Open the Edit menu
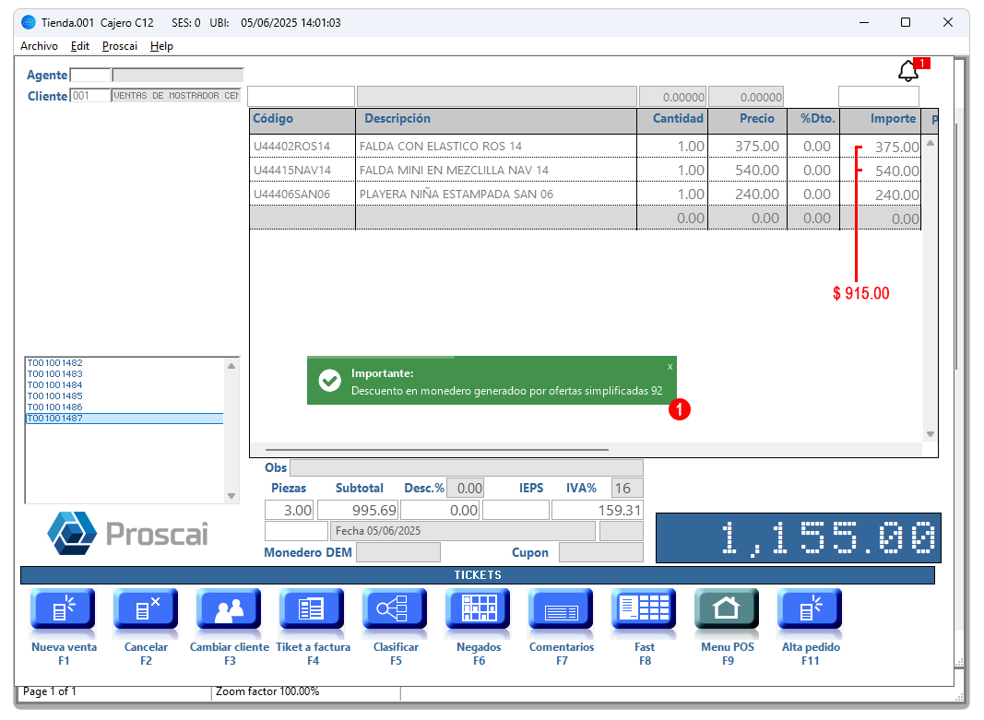 79,46
